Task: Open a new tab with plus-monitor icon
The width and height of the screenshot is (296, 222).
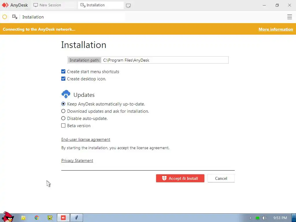Action: 128,6
